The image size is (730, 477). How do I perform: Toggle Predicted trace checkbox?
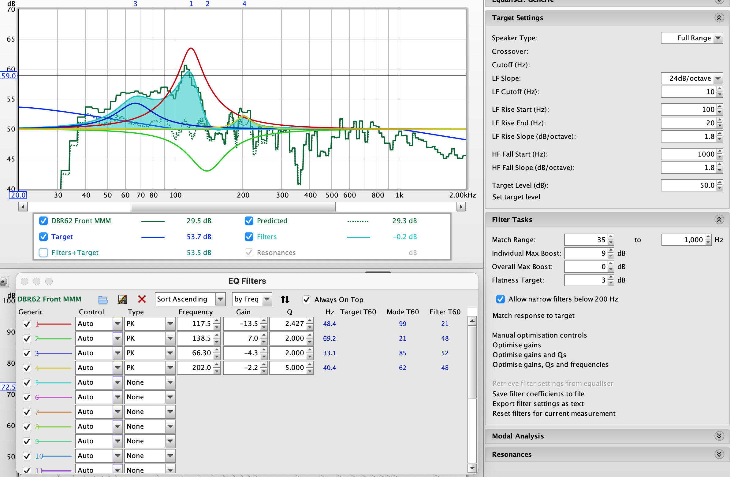tap(249, 221)
